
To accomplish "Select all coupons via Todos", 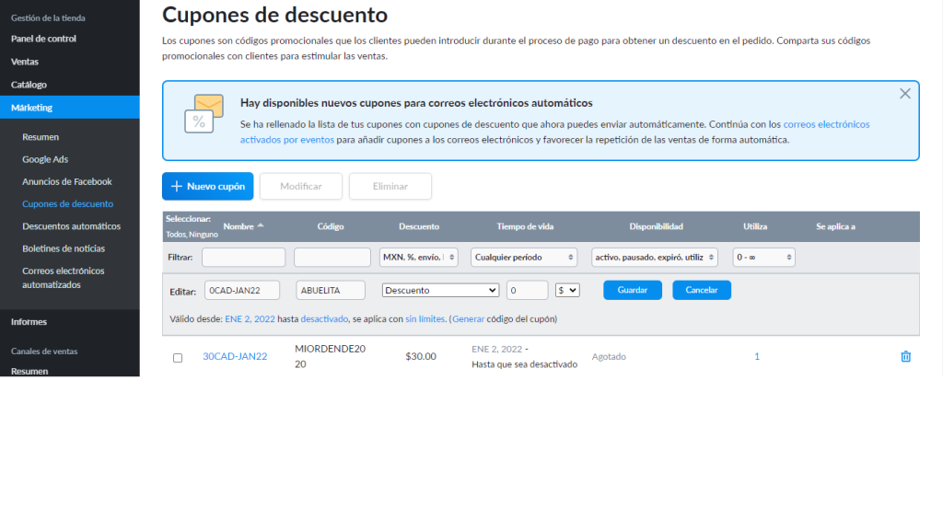I will click(x=175, y=235).
